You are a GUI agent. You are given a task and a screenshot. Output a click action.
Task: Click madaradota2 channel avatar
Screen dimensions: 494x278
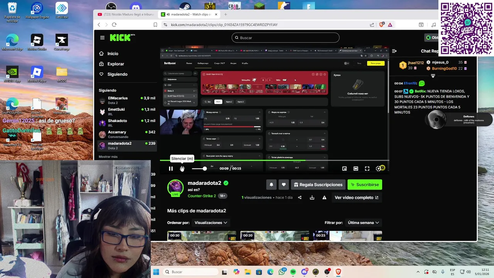(x=175, y=187)
